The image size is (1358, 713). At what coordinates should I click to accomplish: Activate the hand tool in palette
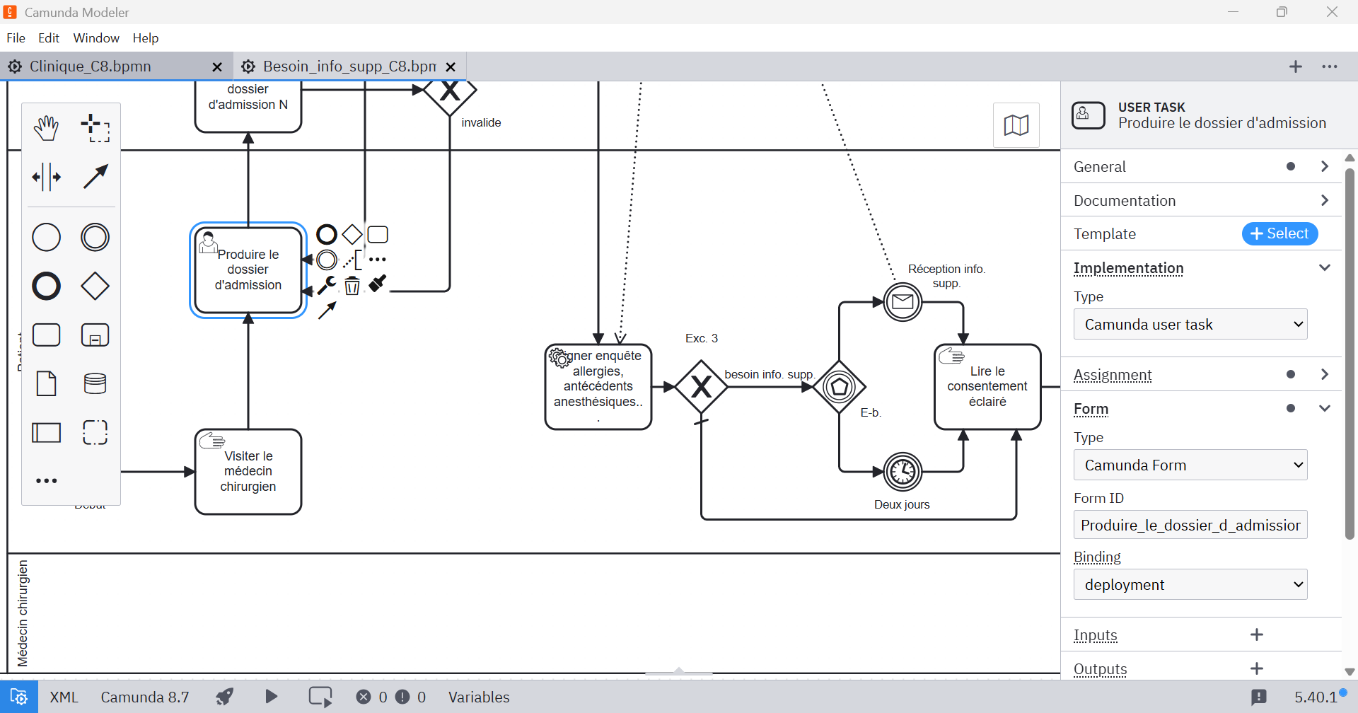47,128
